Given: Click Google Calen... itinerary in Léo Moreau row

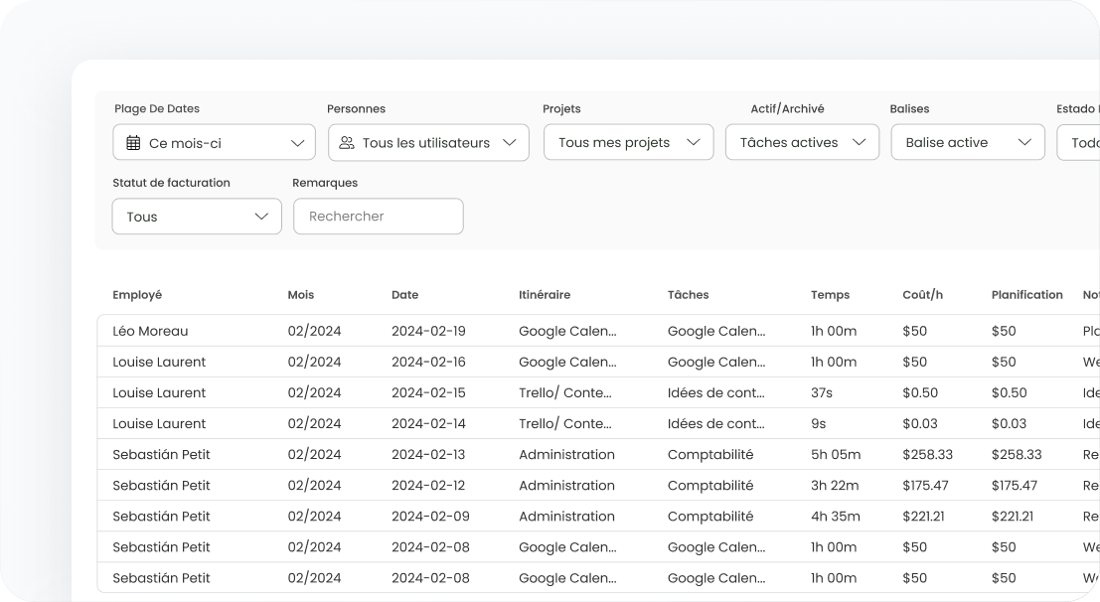Looking at the screenshot, I should coord(567,331).
